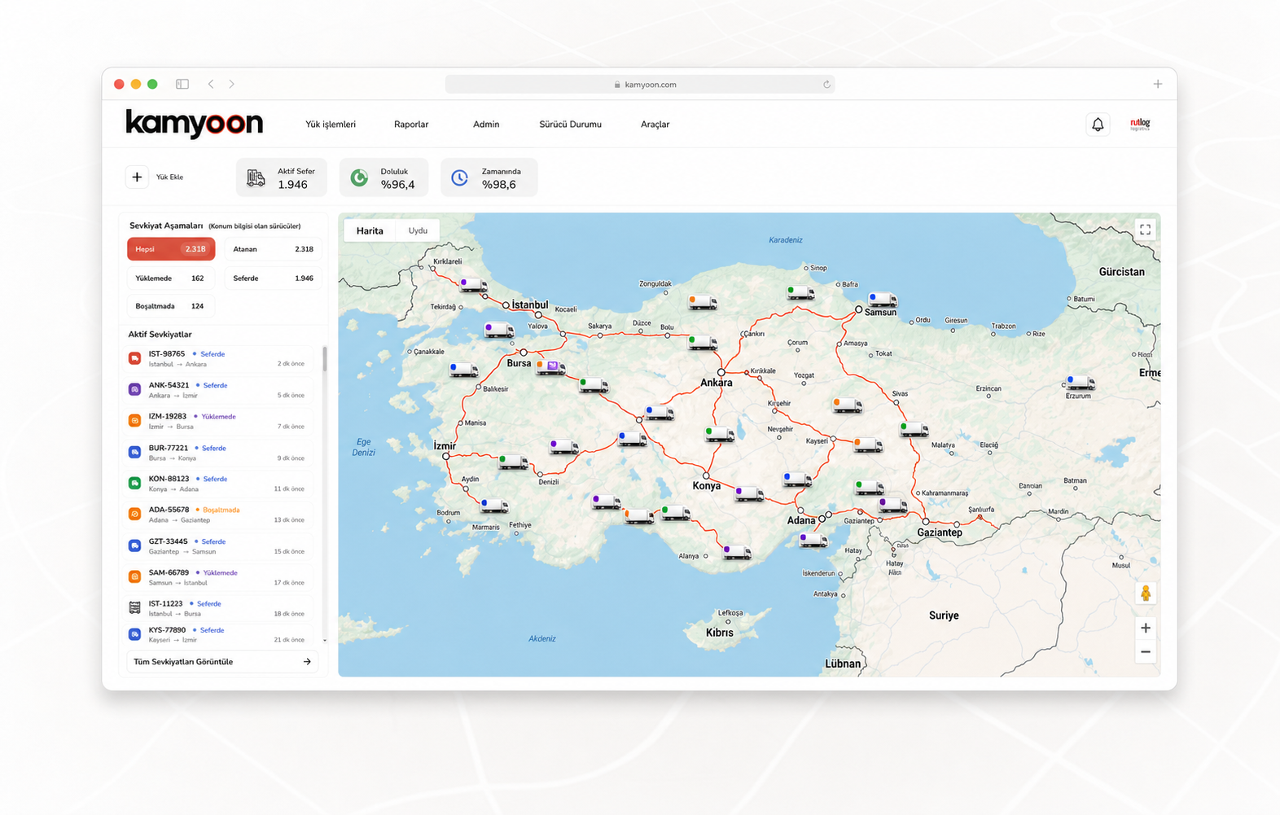Click the scroll-down arrow of shipments list

[x=325, y=641]
